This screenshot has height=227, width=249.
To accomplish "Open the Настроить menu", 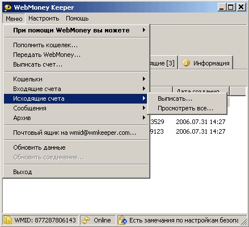I will 44,18.
